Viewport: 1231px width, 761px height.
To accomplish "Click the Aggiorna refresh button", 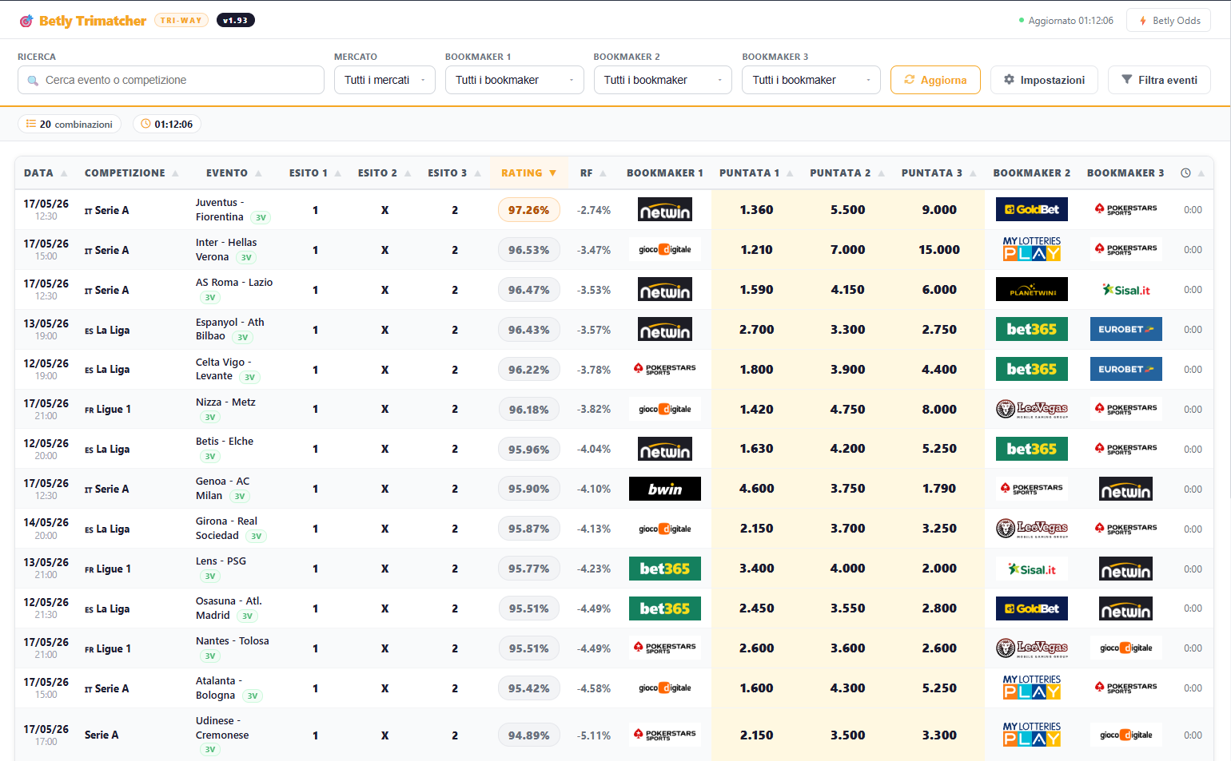I will coord(935,80).
